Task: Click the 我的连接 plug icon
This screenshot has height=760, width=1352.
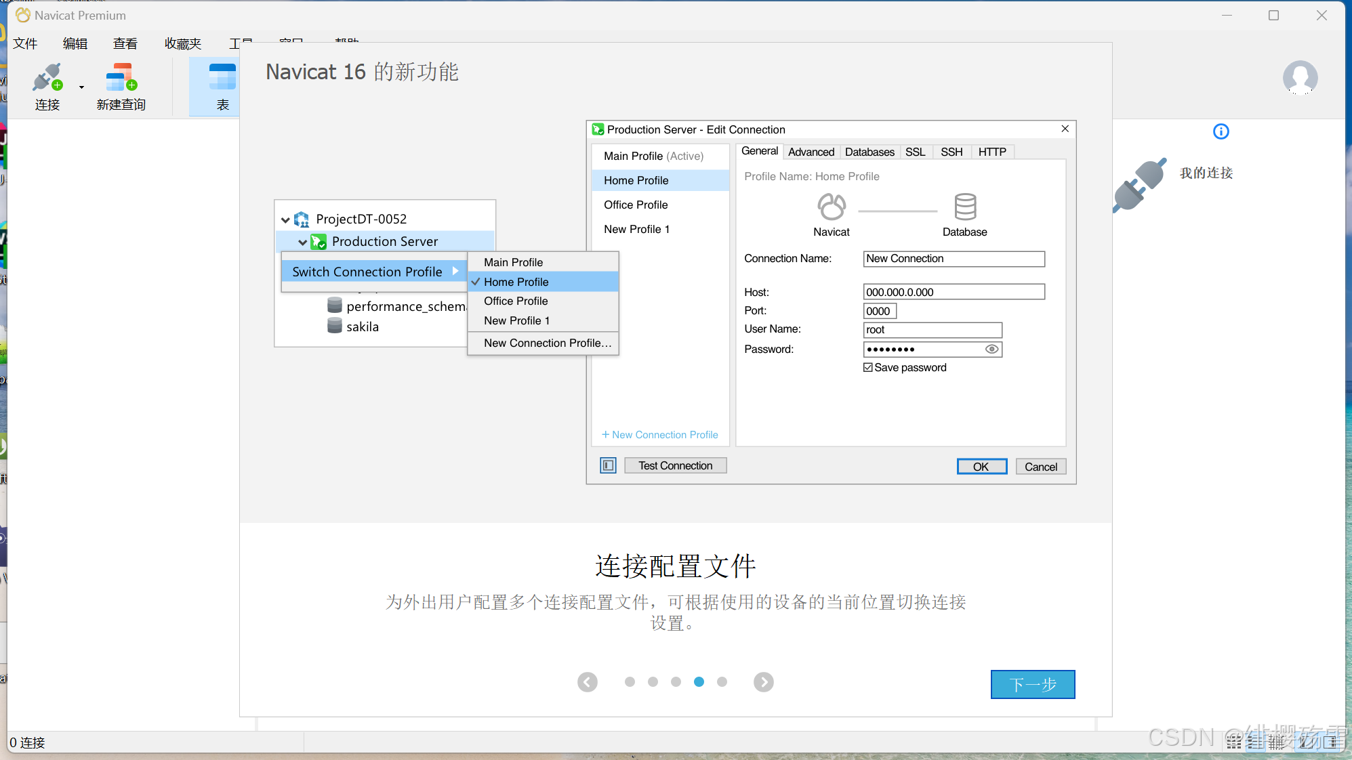Action: [1140, 184]
